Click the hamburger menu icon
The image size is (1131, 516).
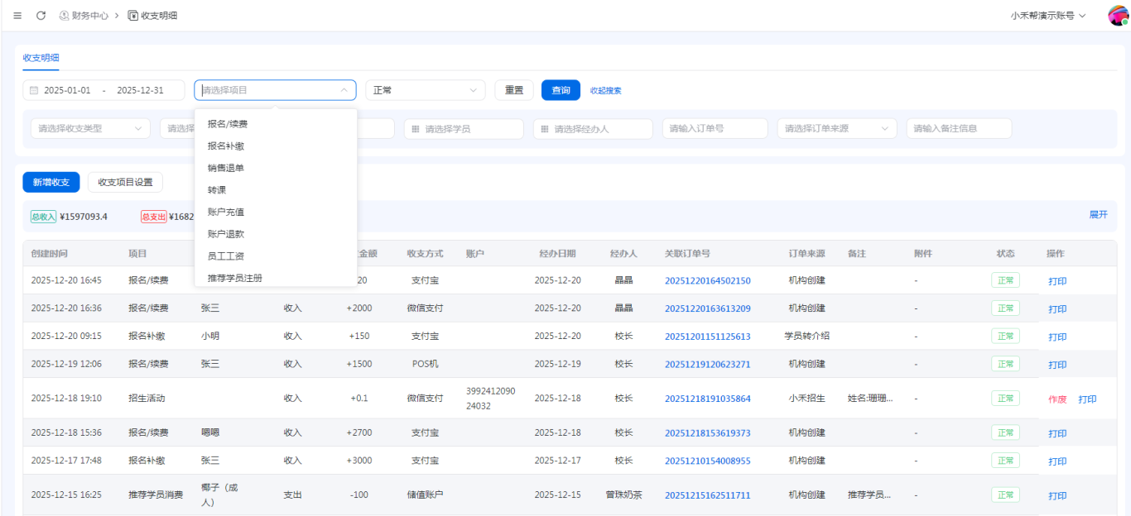17,16
